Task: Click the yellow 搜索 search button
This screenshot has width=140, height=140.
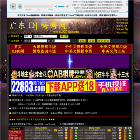Action: [x=64, y=36]
